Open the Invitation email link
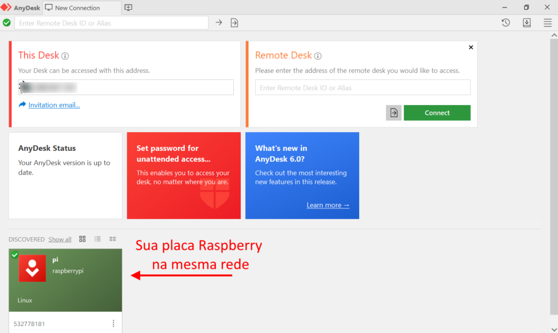The width and height of the screenshot is (558, 333). pos(54,105)
